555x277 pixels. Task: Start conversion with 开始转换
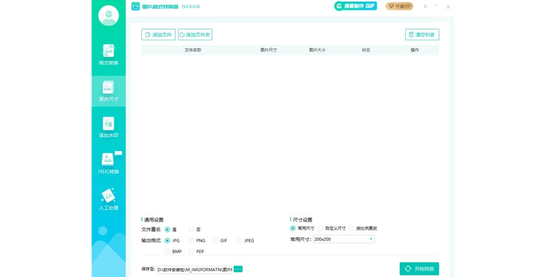tap(419, 268)
